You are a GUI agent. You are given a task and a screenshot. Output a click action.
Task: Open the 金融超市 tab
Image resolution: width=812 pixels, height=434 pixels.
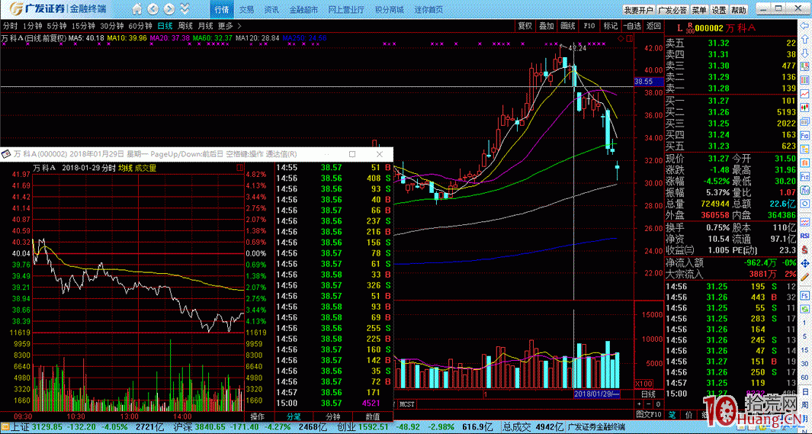tap(303, 9)
